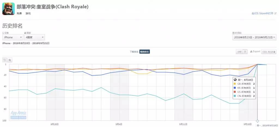This screenshot has height=127, width=279.
Task: Click the magnifier zoom icon
Action: (10, 60)
